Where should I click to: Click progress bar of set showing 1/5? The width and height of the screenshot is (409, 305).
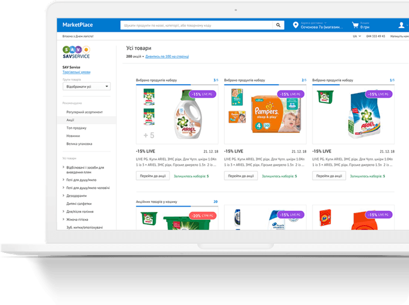pos(354,85)
